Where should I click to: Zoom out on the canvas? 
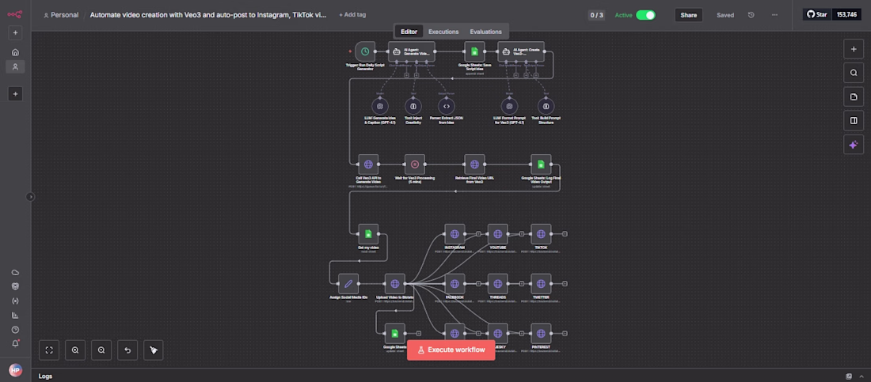coord(101,350)
